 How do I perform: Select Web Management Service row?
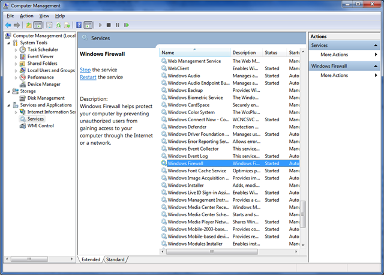click(x=230, y=61)
